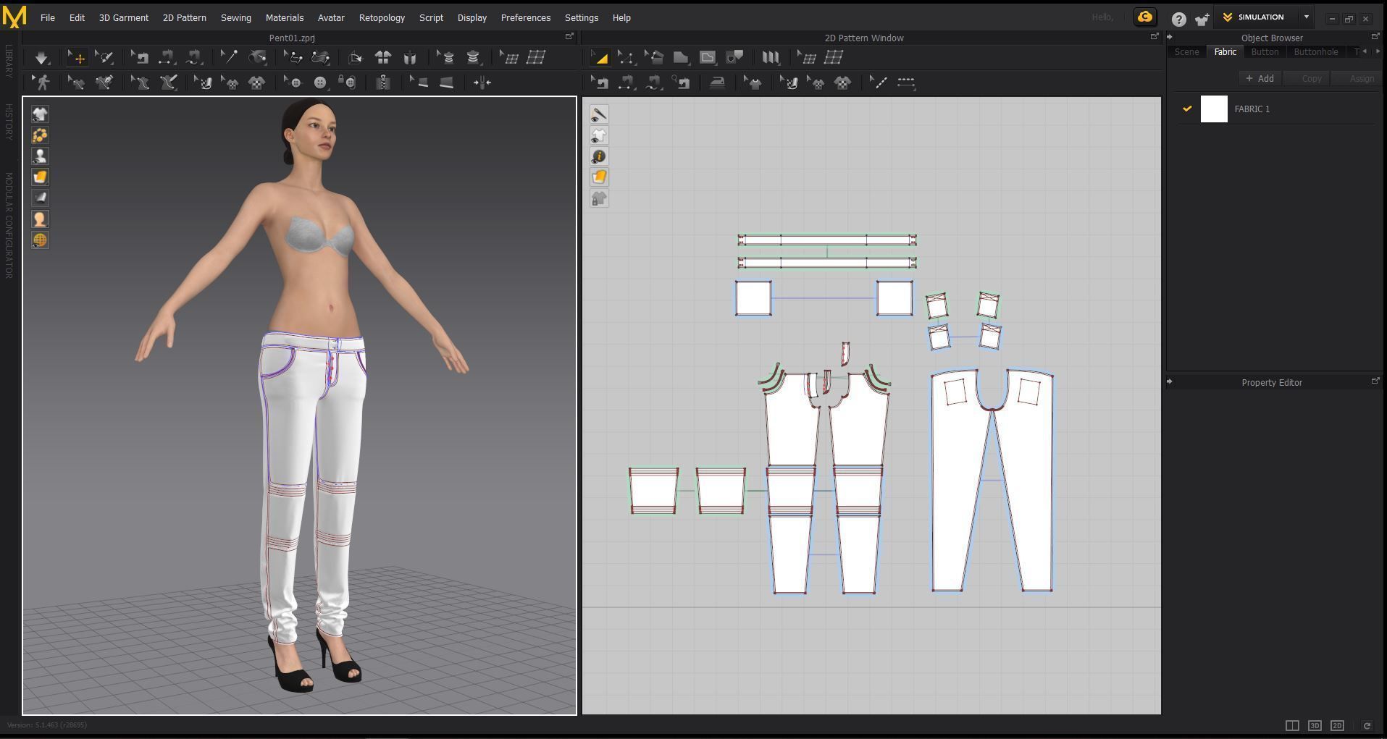Select the Polygon pattern tool in 2D toolbar
The width and height of the screenshot is (1387, 739).
coord(681,58)
